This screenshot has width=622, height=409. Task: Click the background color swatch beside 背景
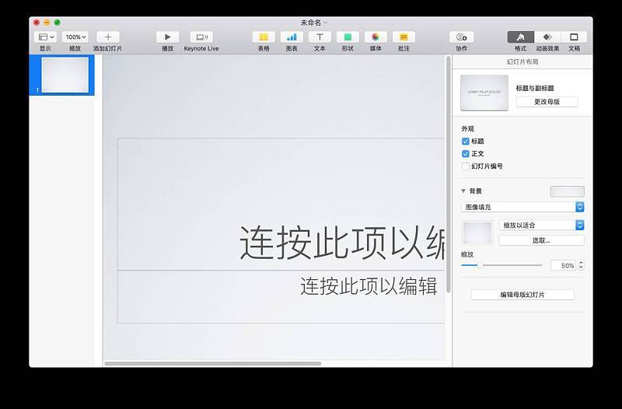(x=567, y=191)
